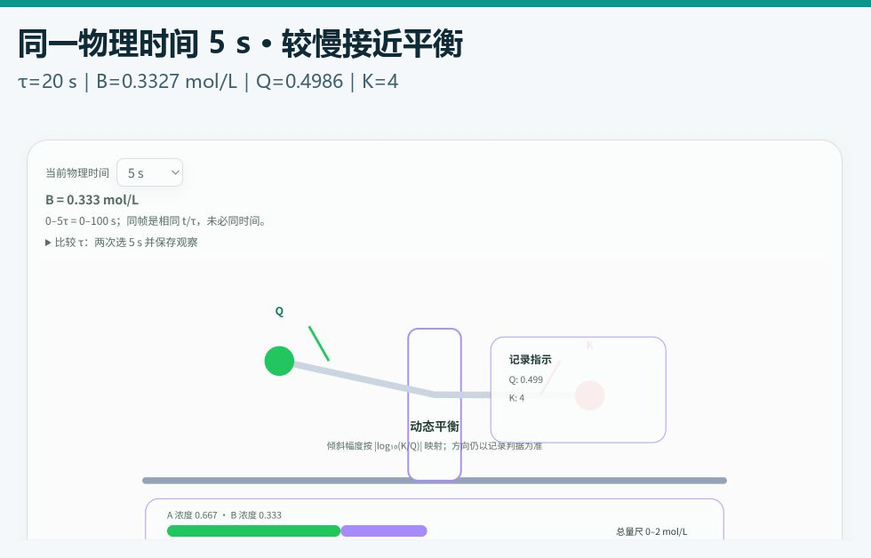The image size is (871, 558).
Task: Click the green Q ball on the balance
Action: click(x=279, y=361)
